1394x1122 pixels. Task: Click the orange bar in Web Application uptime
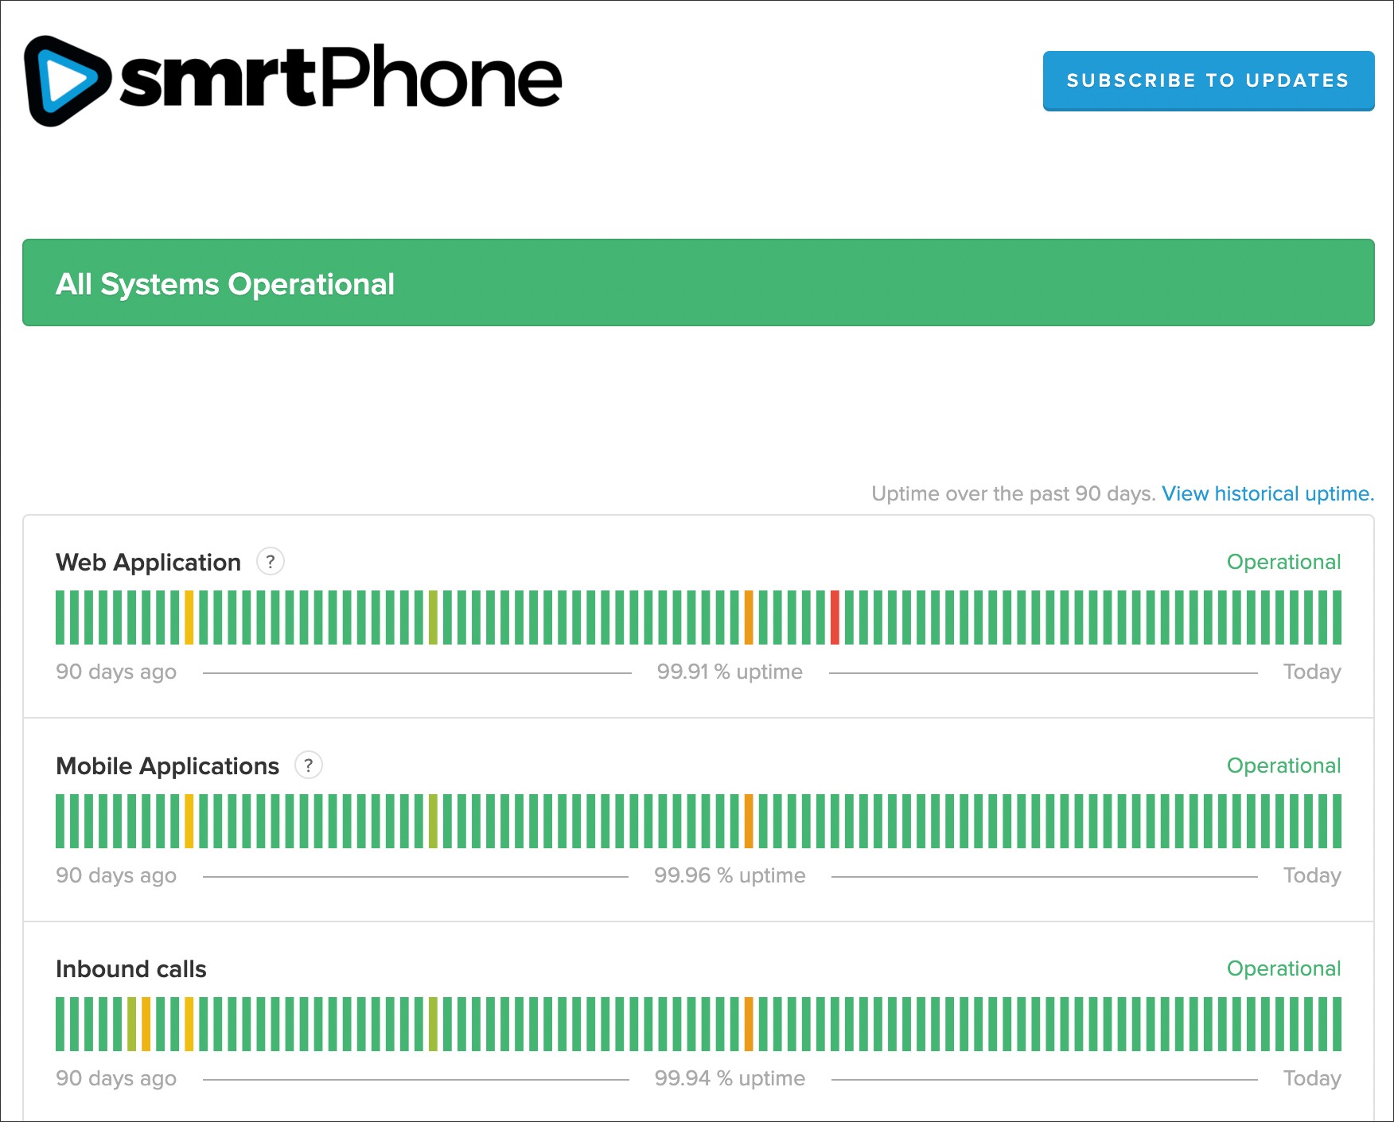click(x=749, y=617)
